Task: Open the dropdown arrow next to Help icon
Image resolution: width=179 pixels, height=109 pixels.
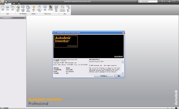Action: tap(171, 1)
